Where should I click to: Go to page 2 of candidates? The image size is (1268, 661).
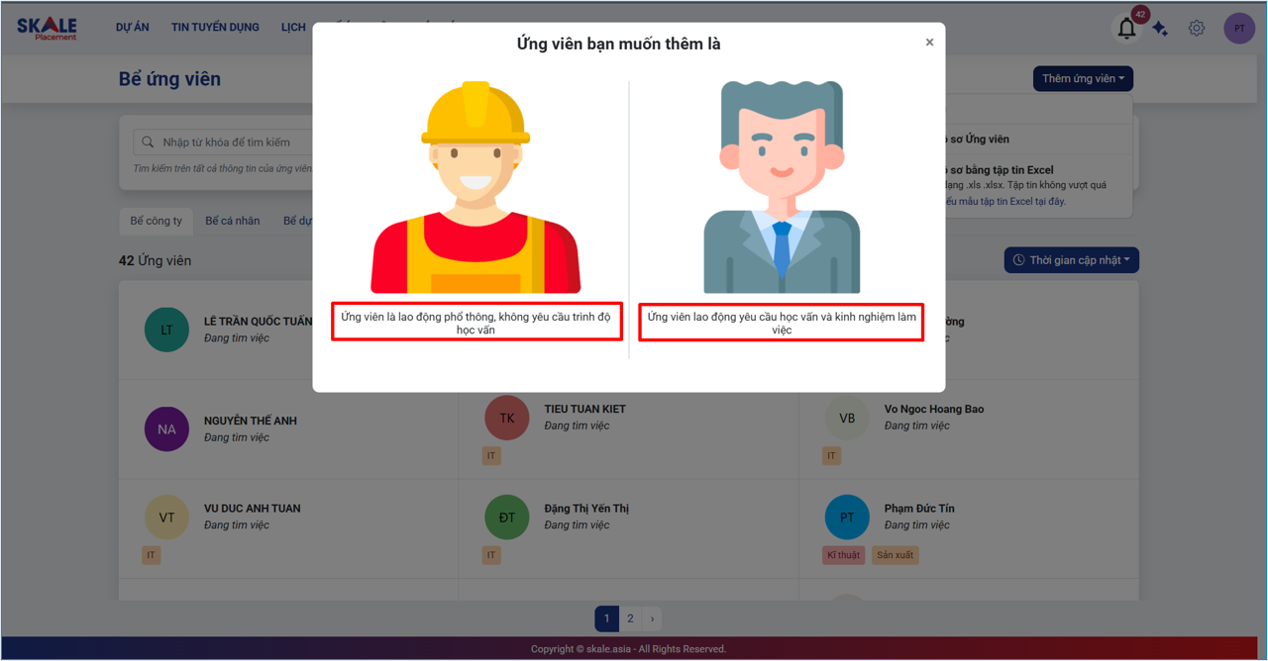(630, 619)
